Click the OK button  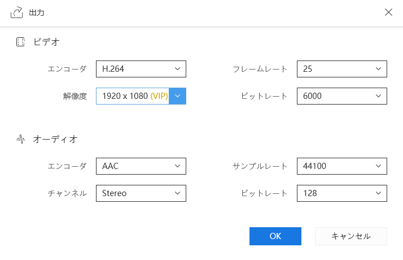click(x=275, y=236)
